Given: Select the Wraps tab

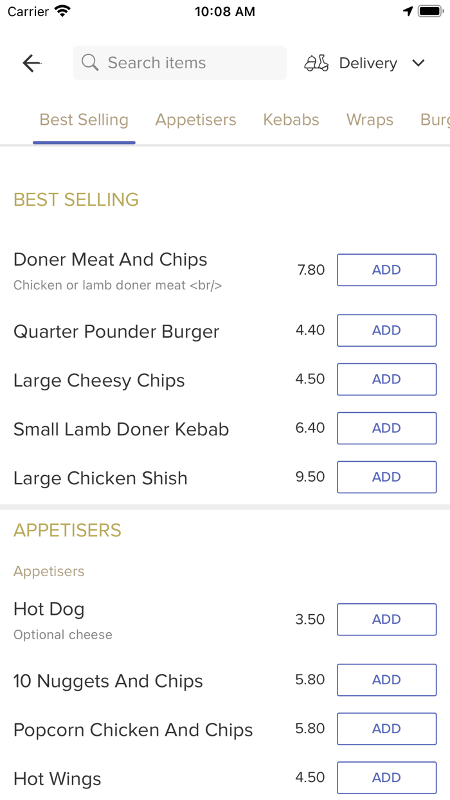Looking at the screenshot, I should tap(370, 120).
